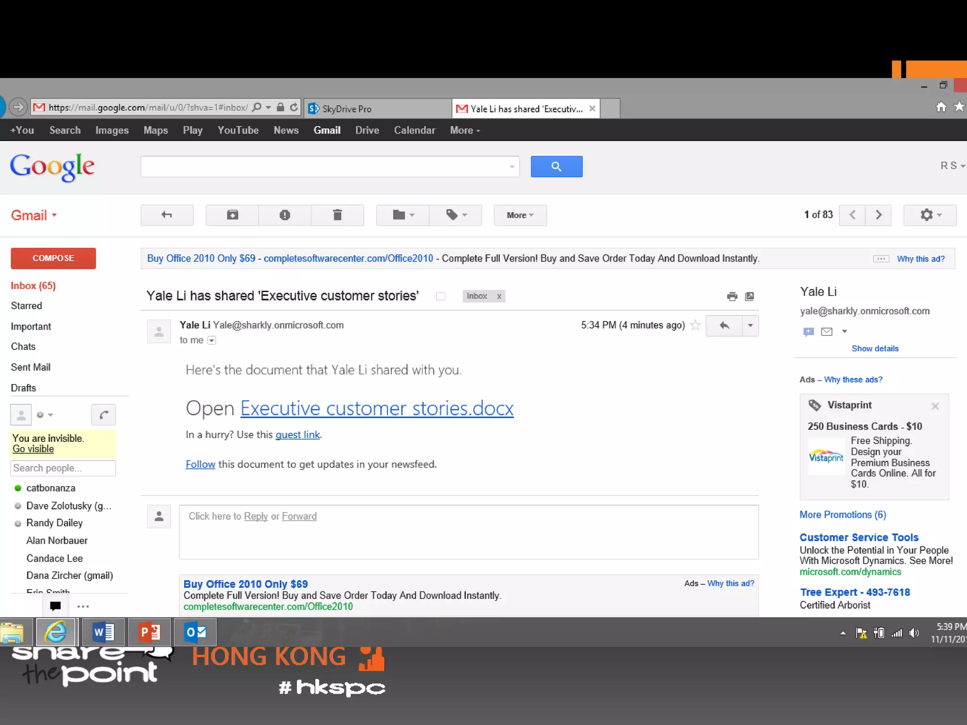967x725 pixels.
Task: Open Calendar from the Google bar
Action: pos(414,130)
